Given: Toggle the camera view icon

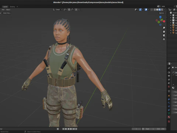Looking at the screenshot, I should click(164, 35).
